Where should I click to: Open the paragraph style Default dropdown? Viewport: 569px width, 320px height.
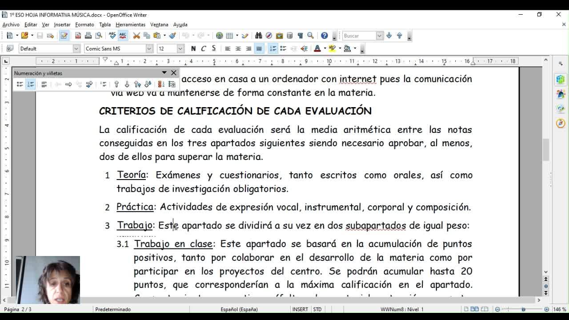pos(76,48)
